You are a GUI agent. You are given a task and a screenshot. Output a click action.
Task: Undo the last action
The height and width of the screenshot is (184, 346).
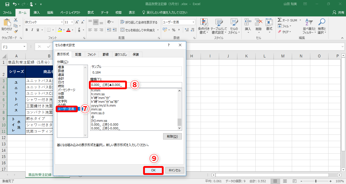coord(14,4)
